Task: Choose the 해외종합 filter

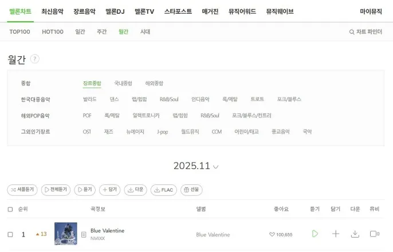Action: pyautogui.click(x=154, y=84)
